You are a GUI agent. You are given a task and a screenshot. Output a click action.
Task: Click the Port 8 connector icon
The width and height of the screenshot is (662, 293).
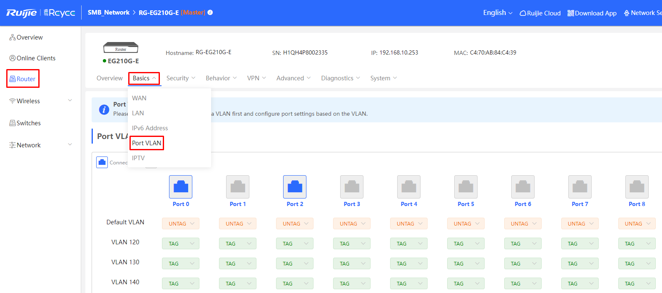(x=637, y=187)
